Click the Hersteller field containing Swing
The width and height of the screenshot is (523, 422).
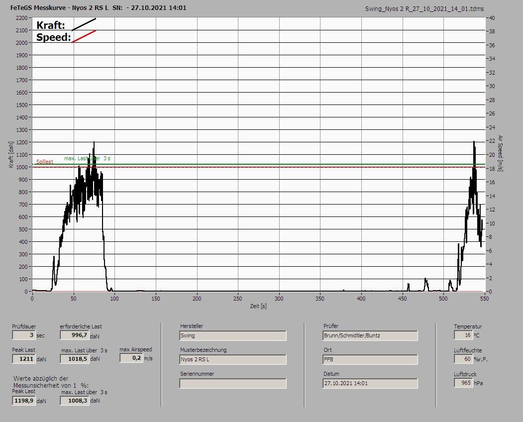pos(232,335)
